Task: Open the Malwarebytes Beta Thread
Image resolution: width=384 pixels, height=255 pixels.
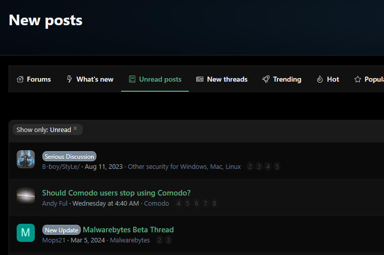Action: [x=128, y=230]
